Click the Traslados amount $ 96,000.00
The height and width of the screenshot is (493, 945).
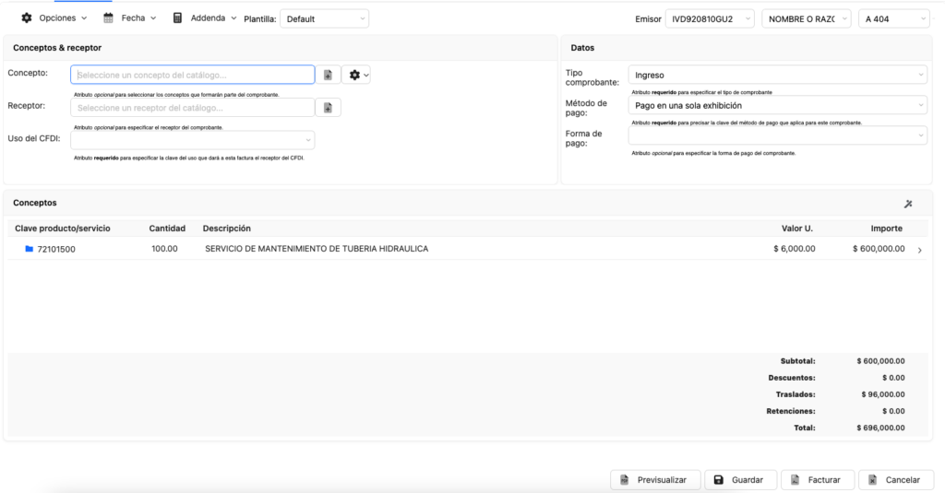click(883, 394)
